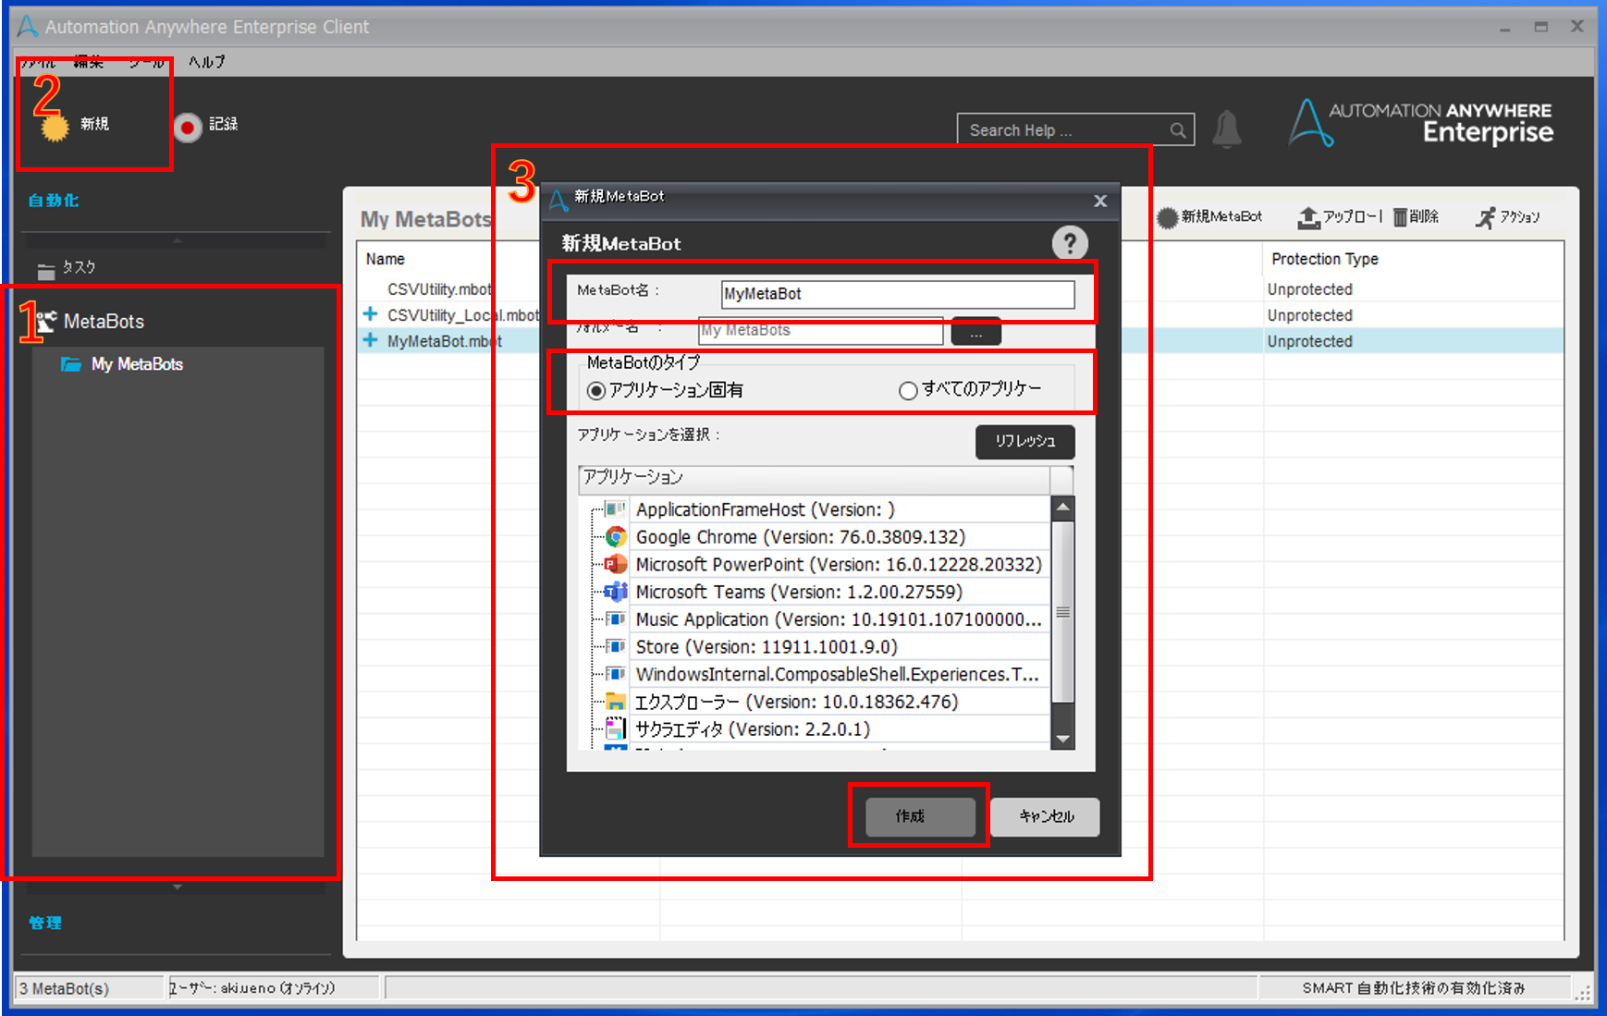Click the Music Application icon in list
This screenshot has height=1016, width=1607.
[x=615, y=619]
